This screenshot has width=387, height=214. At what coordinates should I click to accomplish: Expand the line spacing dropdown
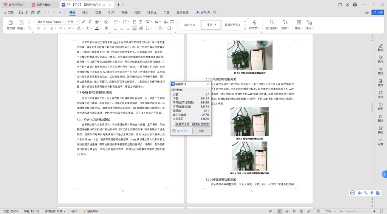pyautogui.click(x=151, y=28)
